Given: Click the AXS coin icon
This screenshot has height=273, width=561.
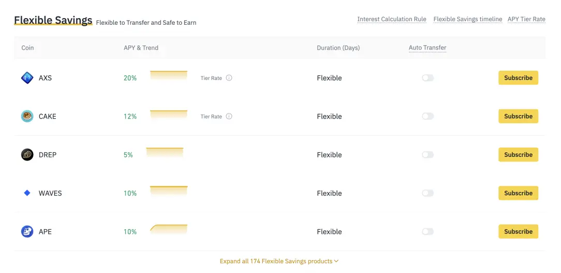Looking at the screenshot, I should [27, 78].
